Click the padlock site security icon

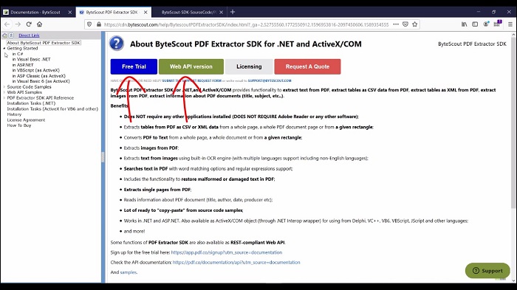pos(98,24)
